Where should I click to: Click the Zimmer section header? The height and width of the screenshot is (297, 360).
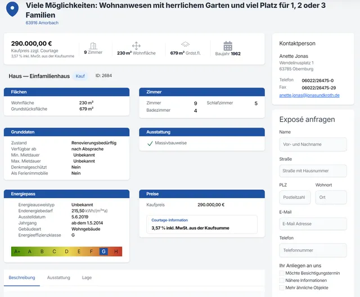[202, 92]
